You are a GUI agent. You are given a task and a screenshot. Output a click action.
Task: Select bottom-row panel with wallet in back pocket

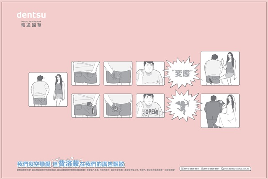click(85, 105)
